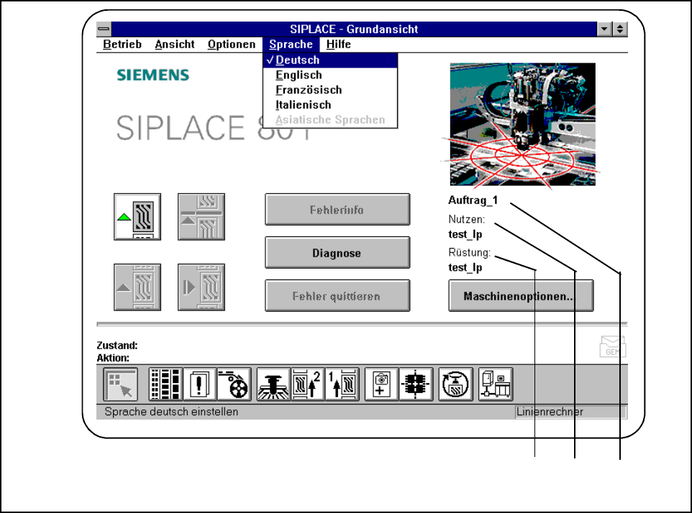Click the basic view selector toolbar icon
692x513 pixels.
tap(120, 384)
